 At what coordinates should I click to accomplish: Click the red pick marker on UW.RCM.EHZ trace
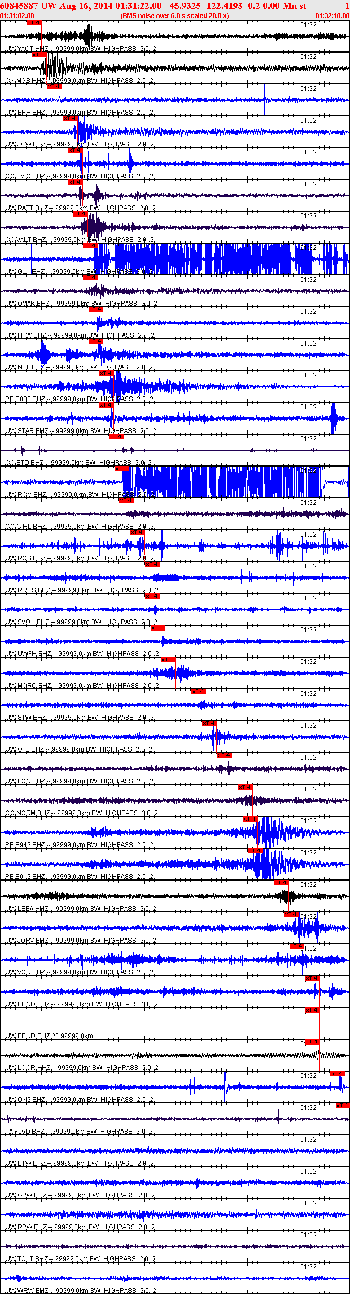[122, 469]
